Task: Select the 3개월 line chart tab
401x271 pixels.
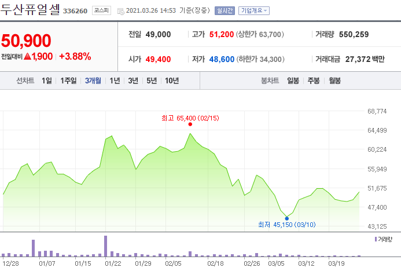Action: coord(93,81)
